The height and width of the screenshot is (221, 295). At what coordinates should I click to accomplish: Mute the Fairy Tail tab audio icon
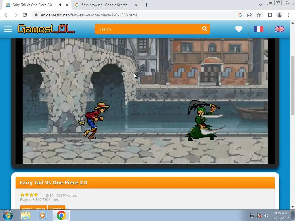click(x=60, y=5)
